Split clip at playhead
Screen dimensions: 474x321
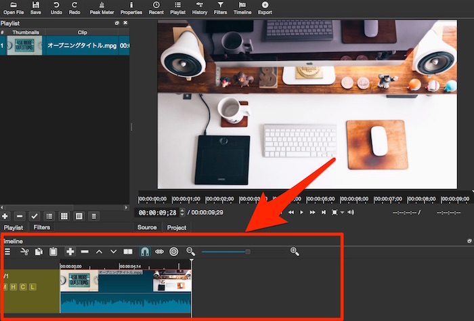(x=128, y=251)
